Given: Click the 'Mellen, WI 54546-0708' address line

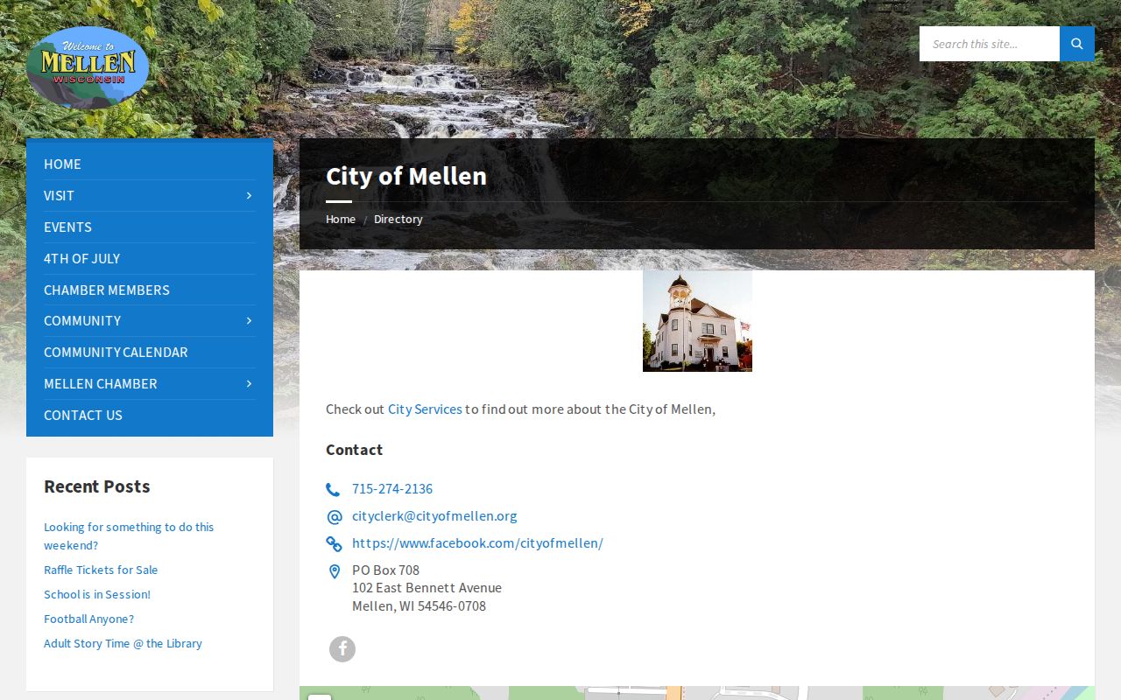Looking at the screenshot, I should click(419, 605).
